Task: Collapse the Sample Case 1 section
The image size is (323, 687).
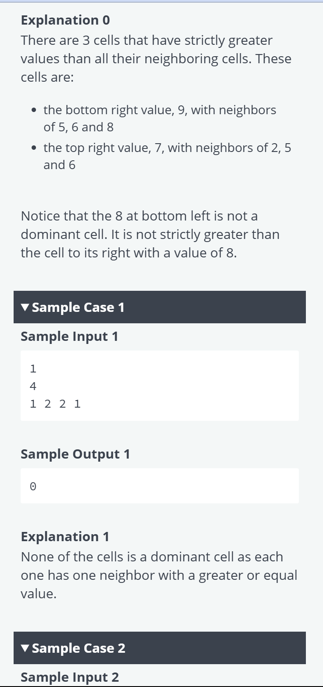Action: (x=160, y=307)
